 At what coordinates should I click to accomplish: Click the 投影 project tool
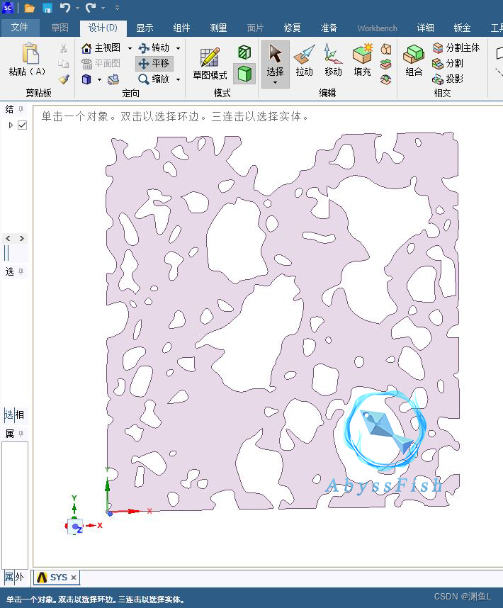point(448,79)
